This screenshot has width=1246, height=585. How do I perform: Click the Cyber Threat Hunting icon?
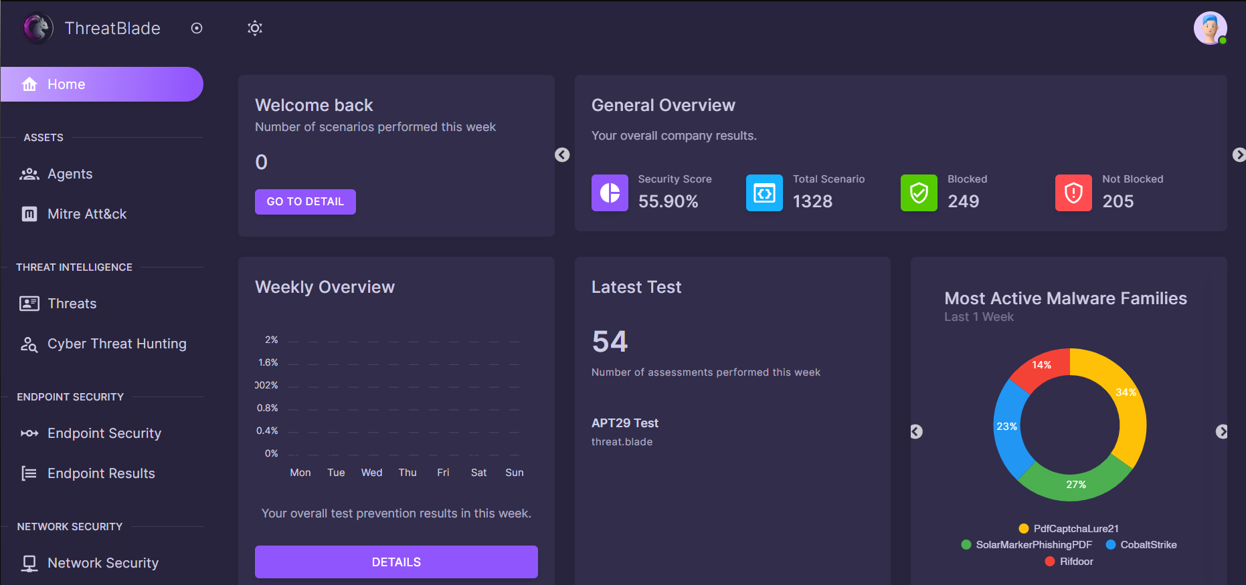coord(29,344)
